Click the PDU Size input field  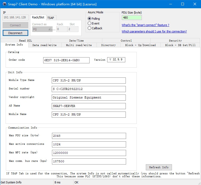pyautogui.click(x=132, y=18)
